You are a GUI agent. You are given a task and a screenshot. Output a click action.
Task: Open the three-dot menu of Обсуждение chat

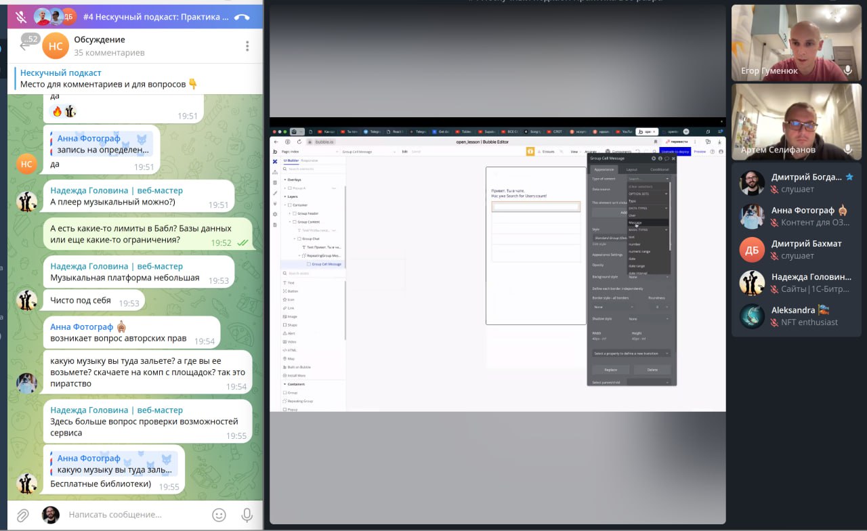tap(247, 45)
